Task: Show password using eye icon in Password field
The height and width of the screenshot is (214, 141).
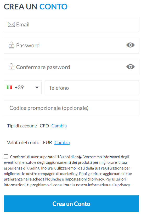Action: pyautogui.click(x=131, y=45)
